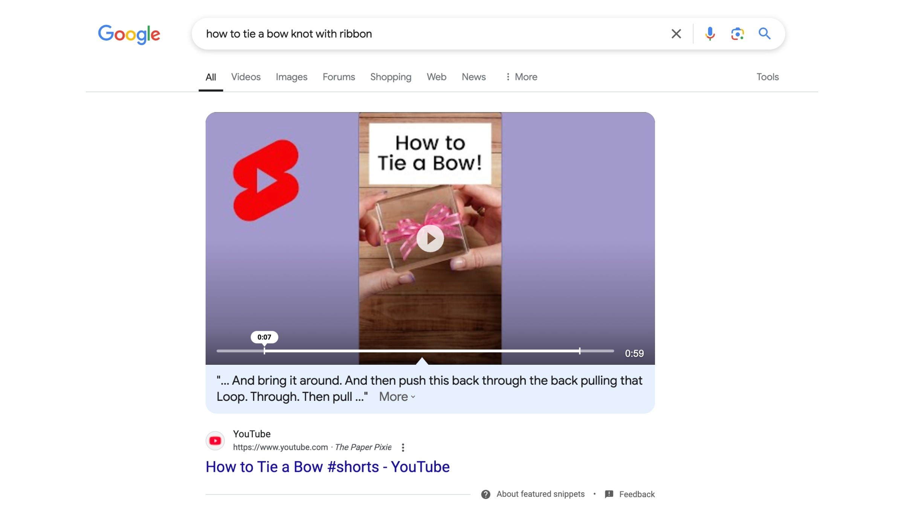
Task: Switch to the Videos tab
Action: pos(246,77)
